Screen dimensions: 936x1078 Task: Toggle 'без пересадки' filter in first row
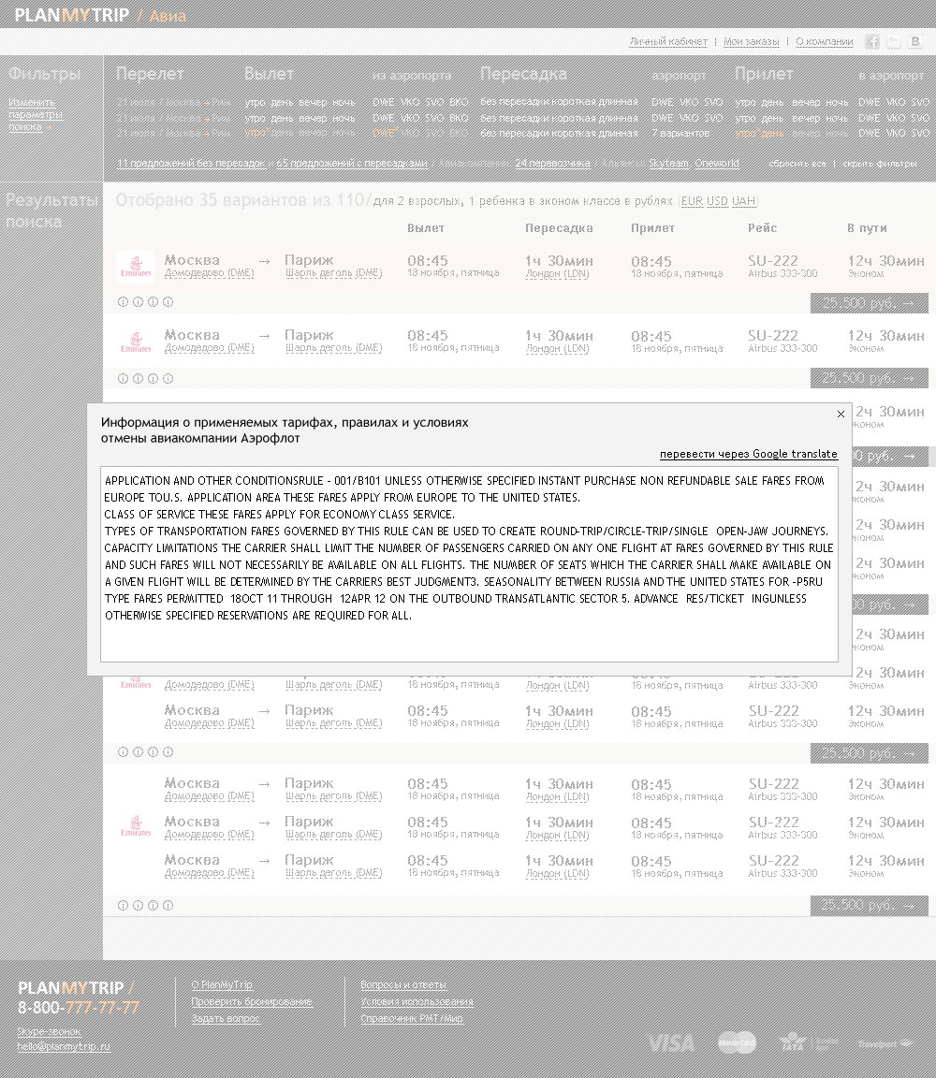coord(510,102)
